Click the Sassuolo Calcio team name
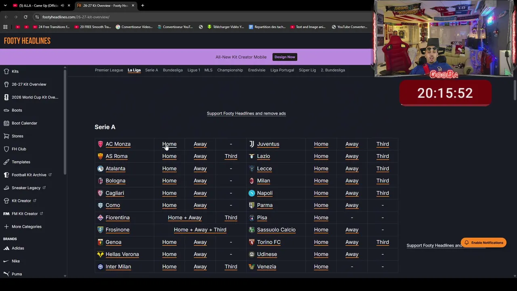The width and height of the screenshot is (517, 291). [x=276, y=230]
